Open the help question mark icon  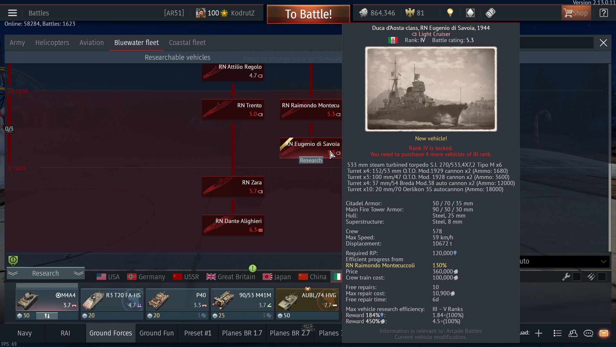[x=603, y=13]
